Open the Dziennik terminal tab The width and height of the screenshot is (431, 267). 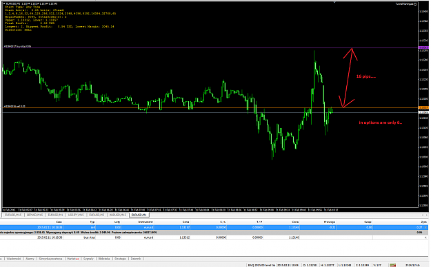pos(136,259)
